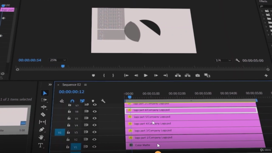Click the Extract button
The width and height of the screenshot is (272, 153).
point(187,75)
